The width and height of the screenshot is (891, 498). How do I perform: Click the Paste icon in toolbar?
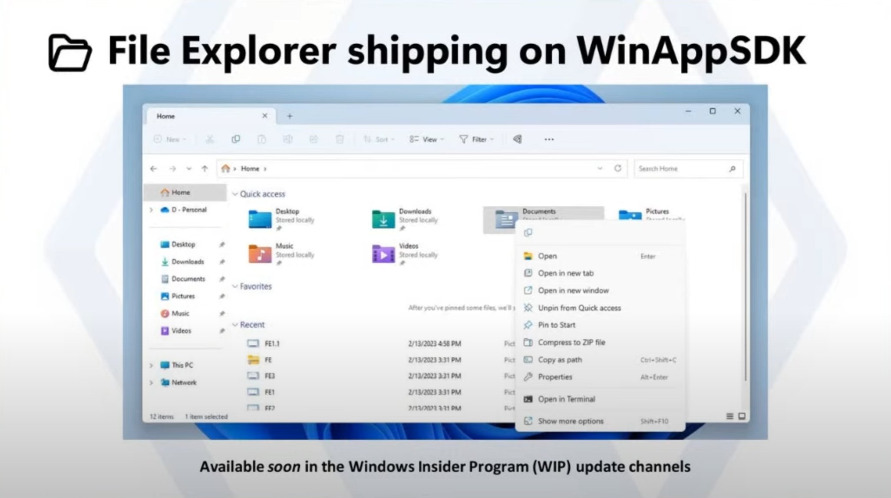click(262, 139)
